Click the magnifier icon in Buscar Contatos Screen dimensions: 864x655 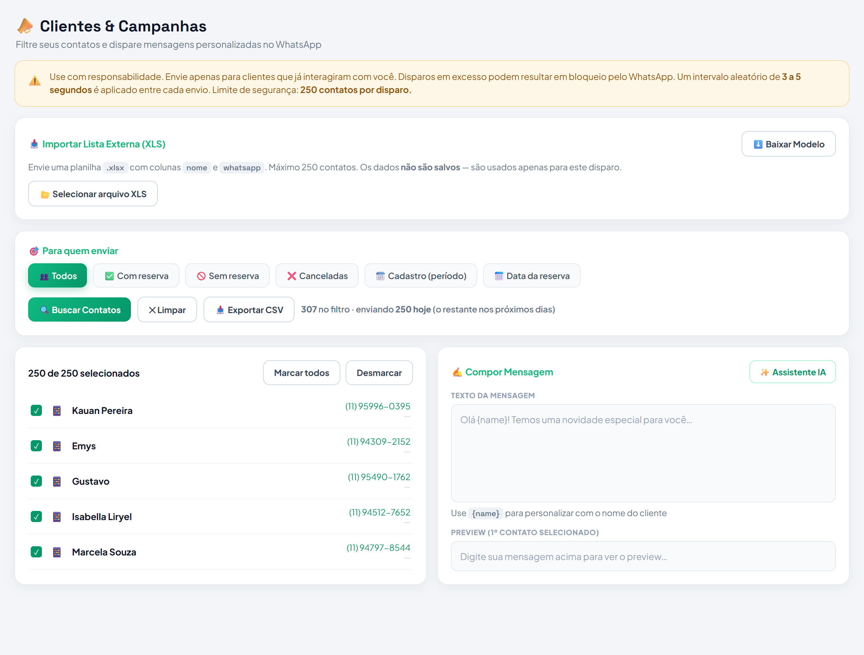tap(45, 310)
